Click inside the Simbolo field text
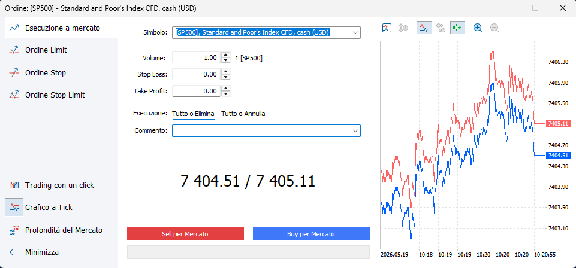Screen dimensions: 576x268 [x=253, y=32]
